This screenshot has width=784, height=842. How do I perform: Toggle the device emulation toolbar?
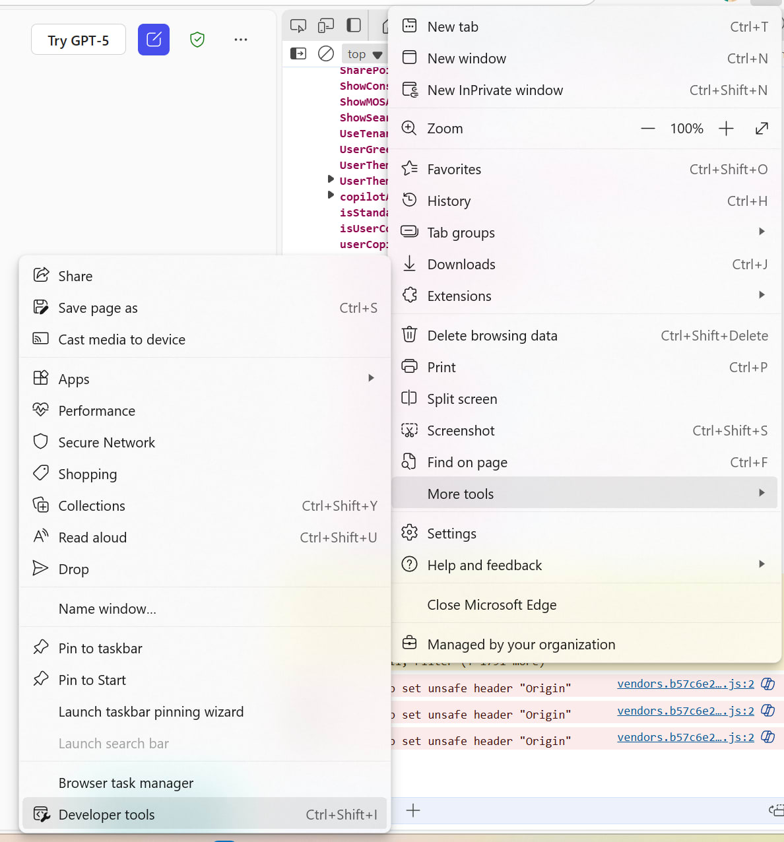[x=326, y=25]
